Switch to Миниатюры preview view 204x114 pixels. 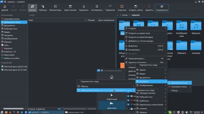(55, 8)
